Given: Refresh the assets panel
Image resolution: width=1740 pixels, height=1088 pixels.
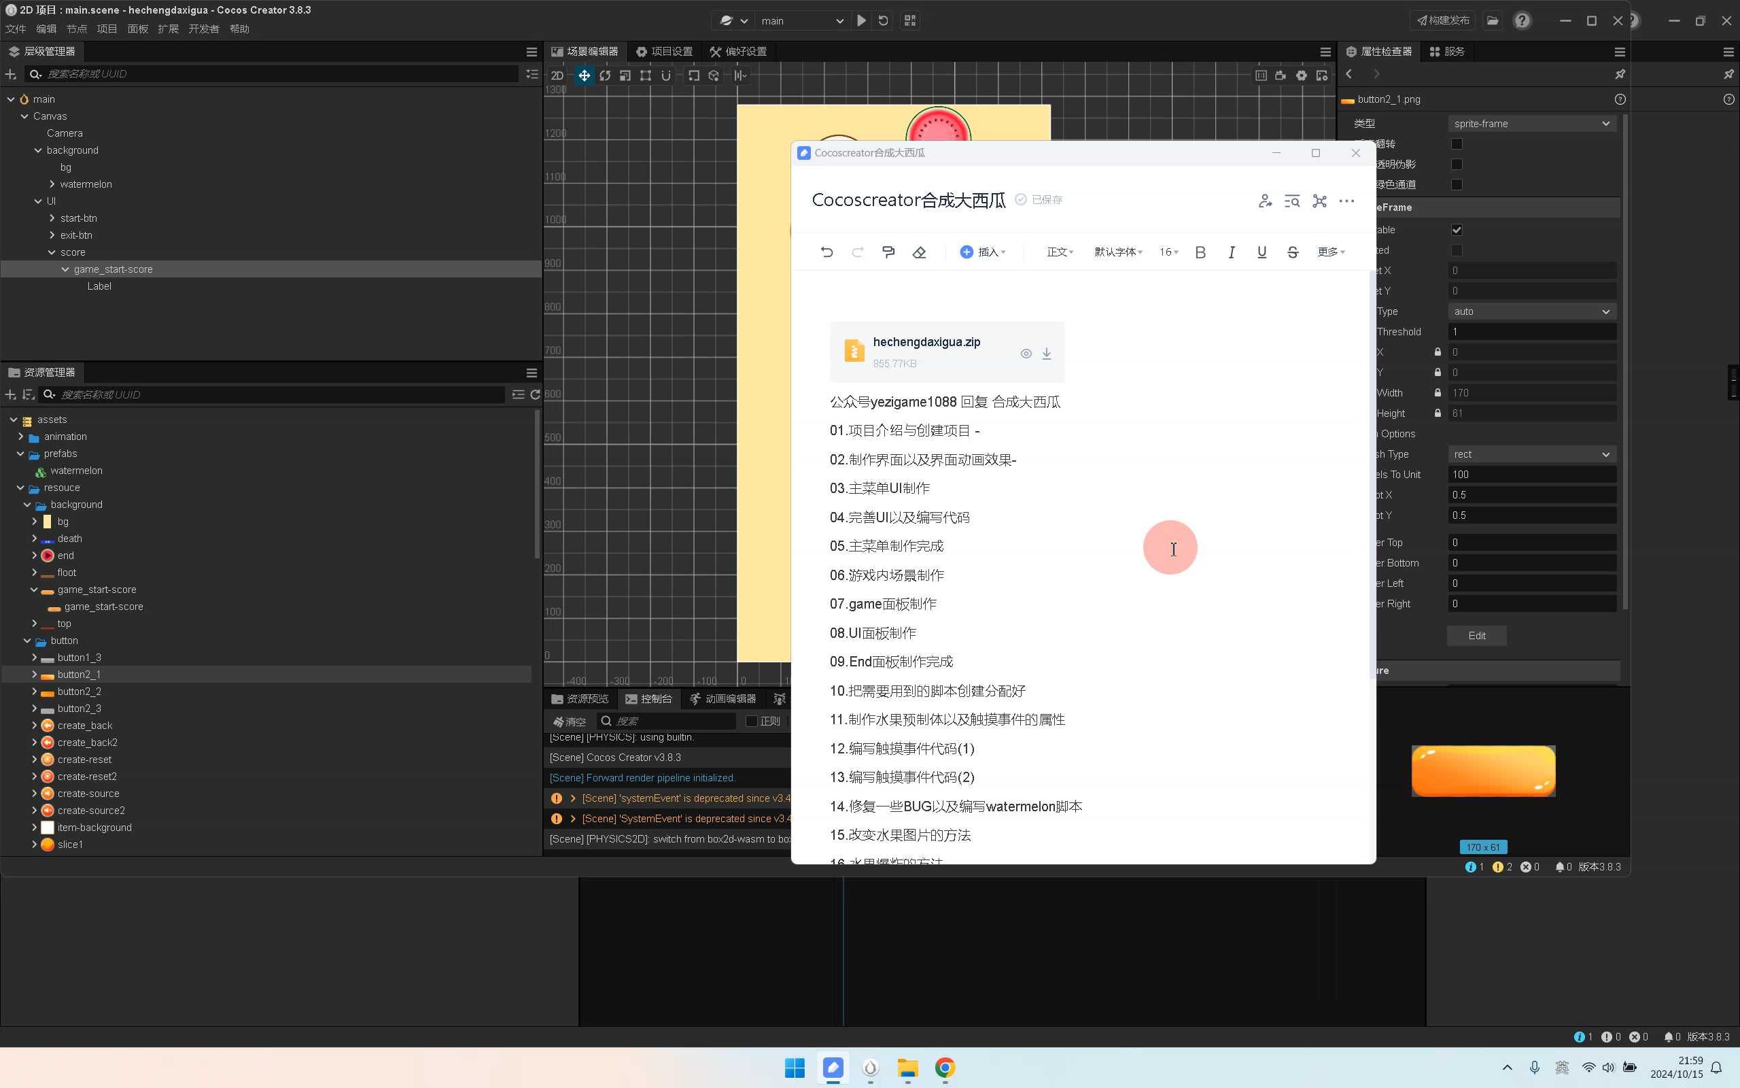Looking at the screenshot, I should 535,394.
